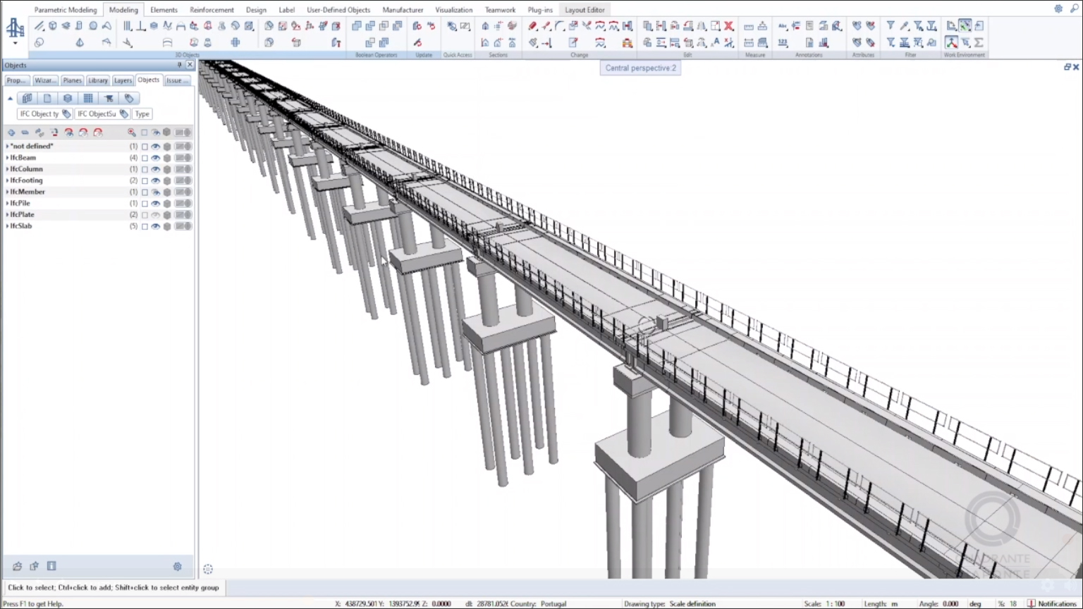Click the search magnifier at top right
The width and height of the screenshot is (1083, 609).
pos(1074,9)
